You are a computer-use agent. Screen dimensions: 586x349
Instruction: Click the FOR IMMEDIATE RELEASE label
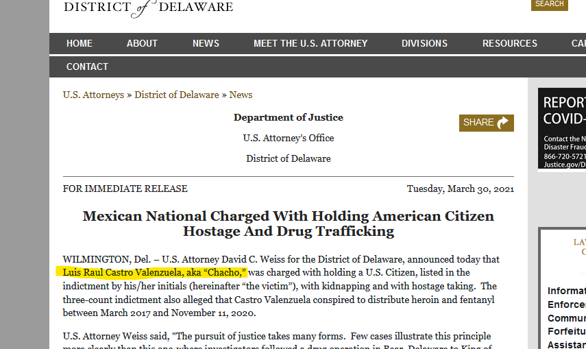(125, 189)
